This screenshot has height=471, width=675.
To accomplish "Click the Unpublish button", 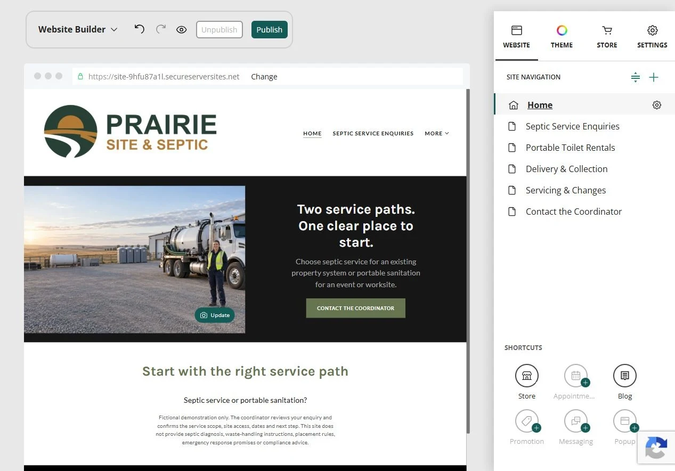I will [219, 29].
